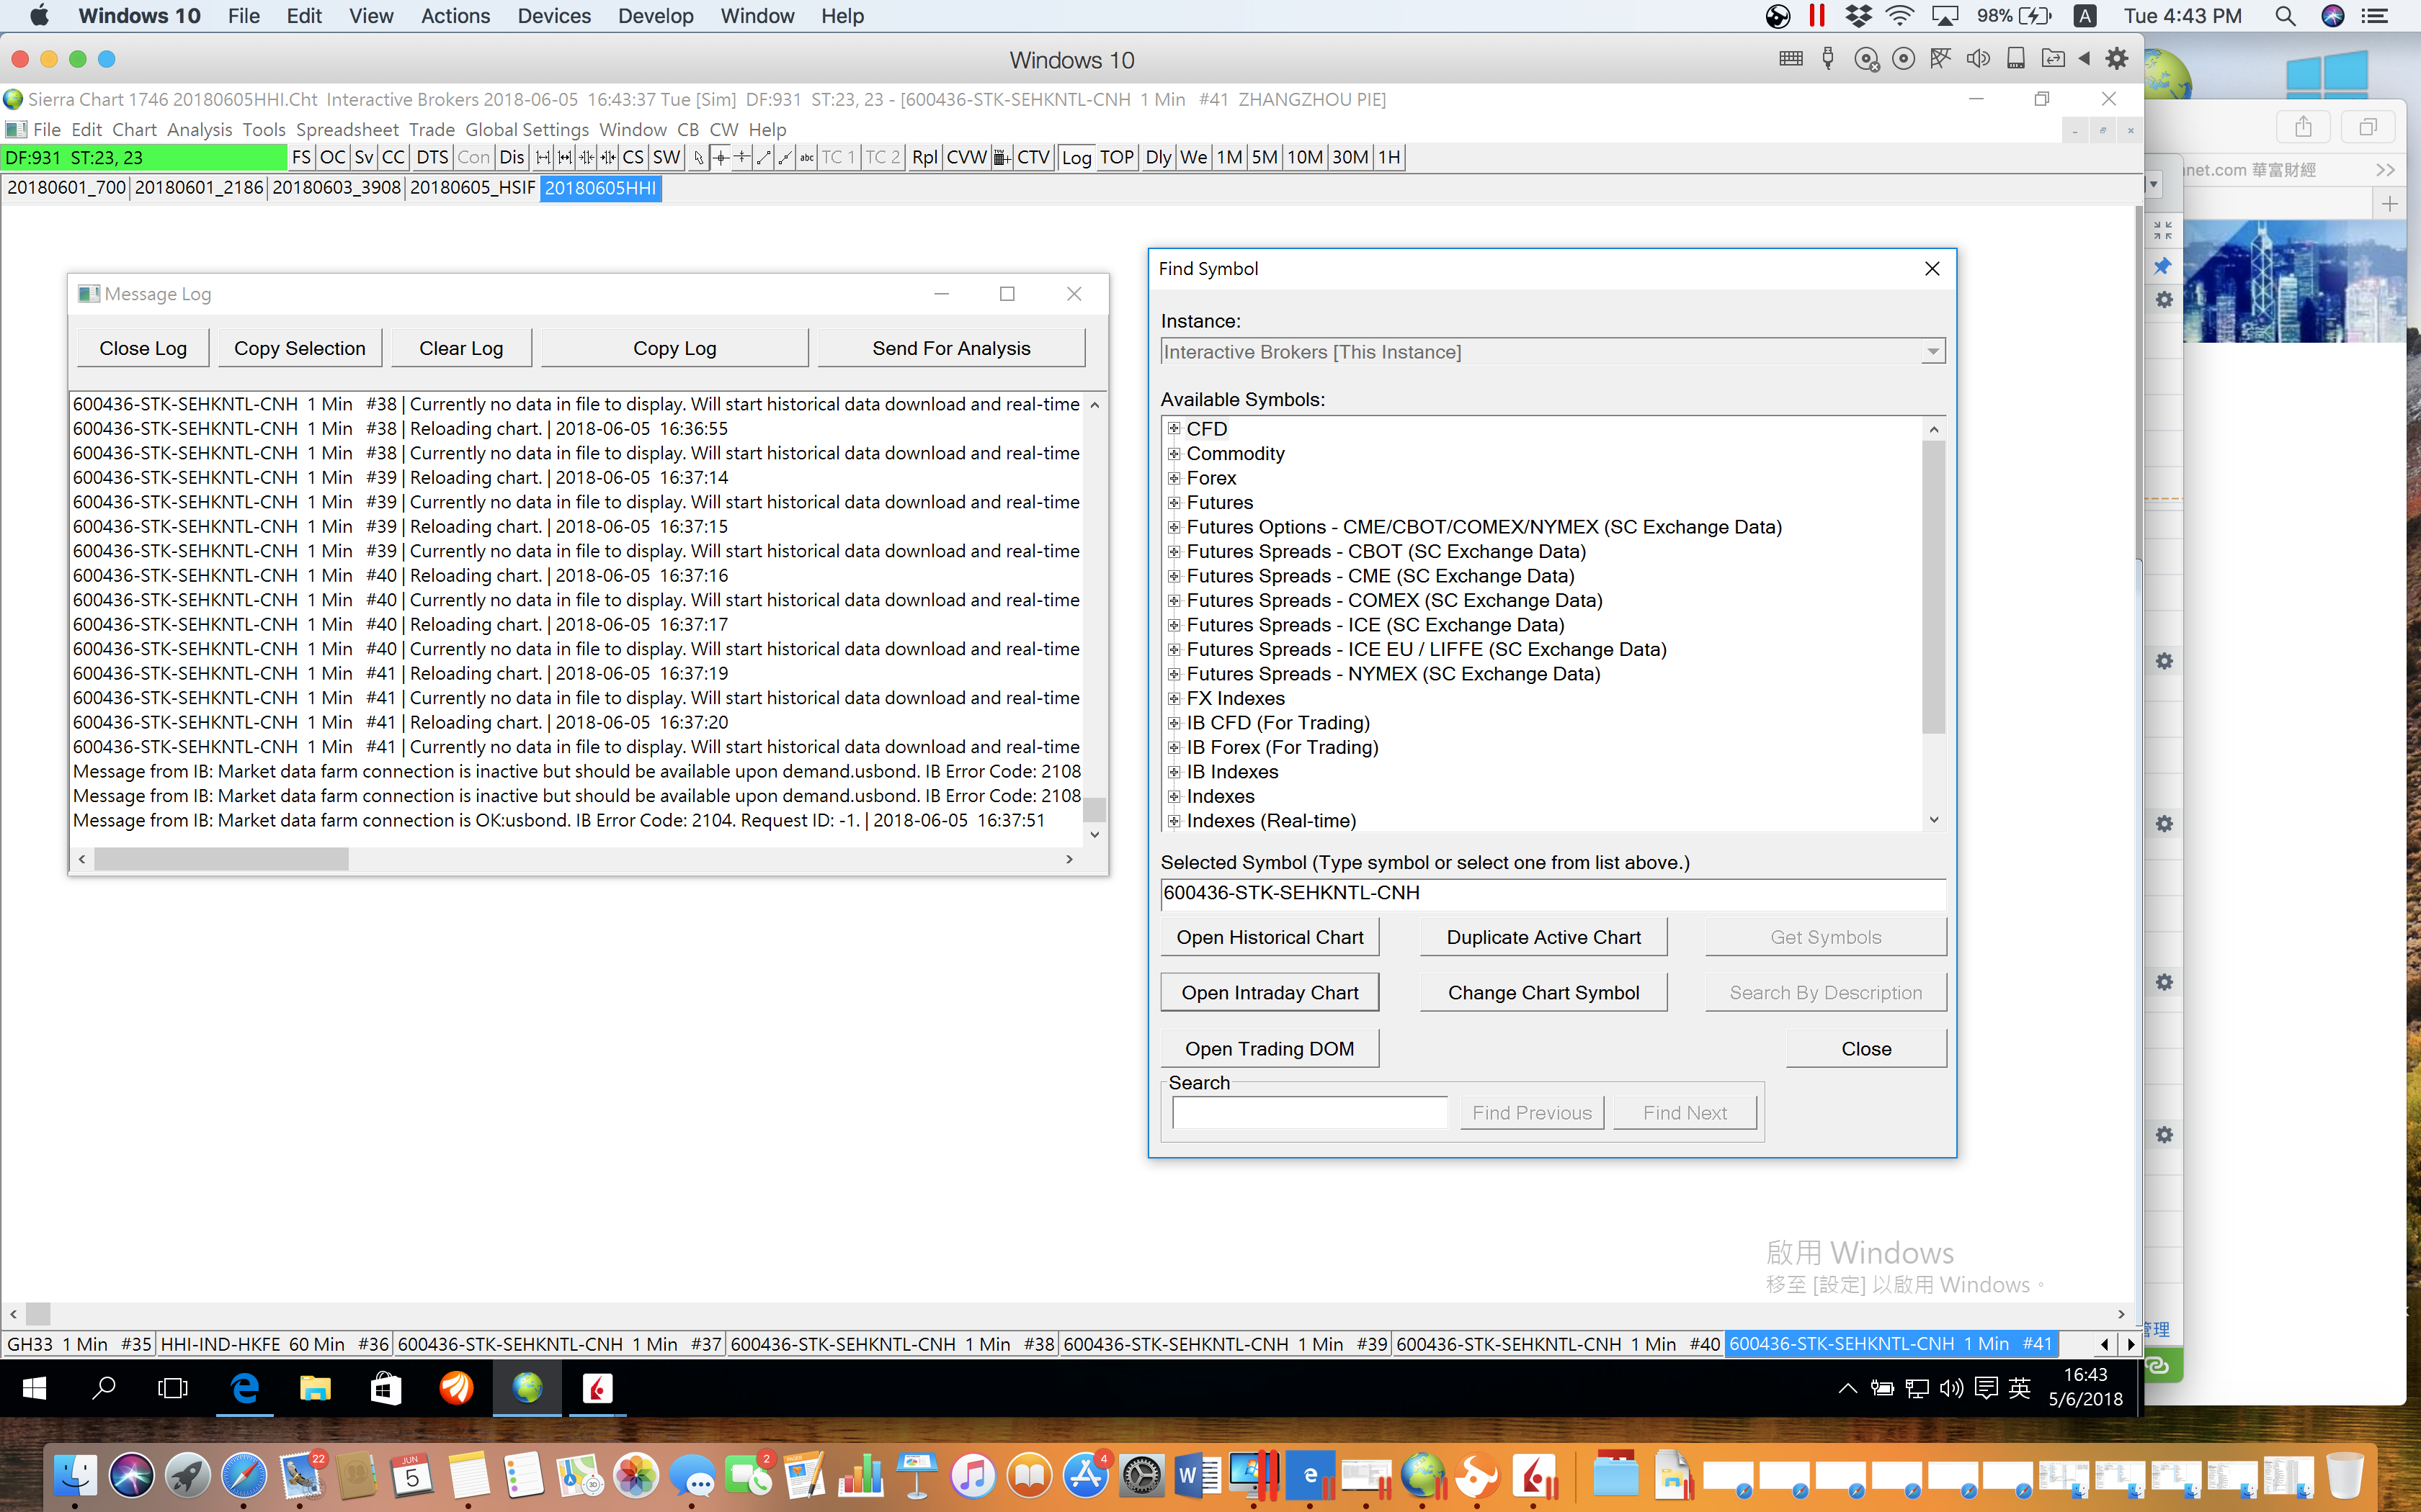Select the chart values crosshair tool
2421x1512 pixels.
pyautogui.click(x=721, y=158)
